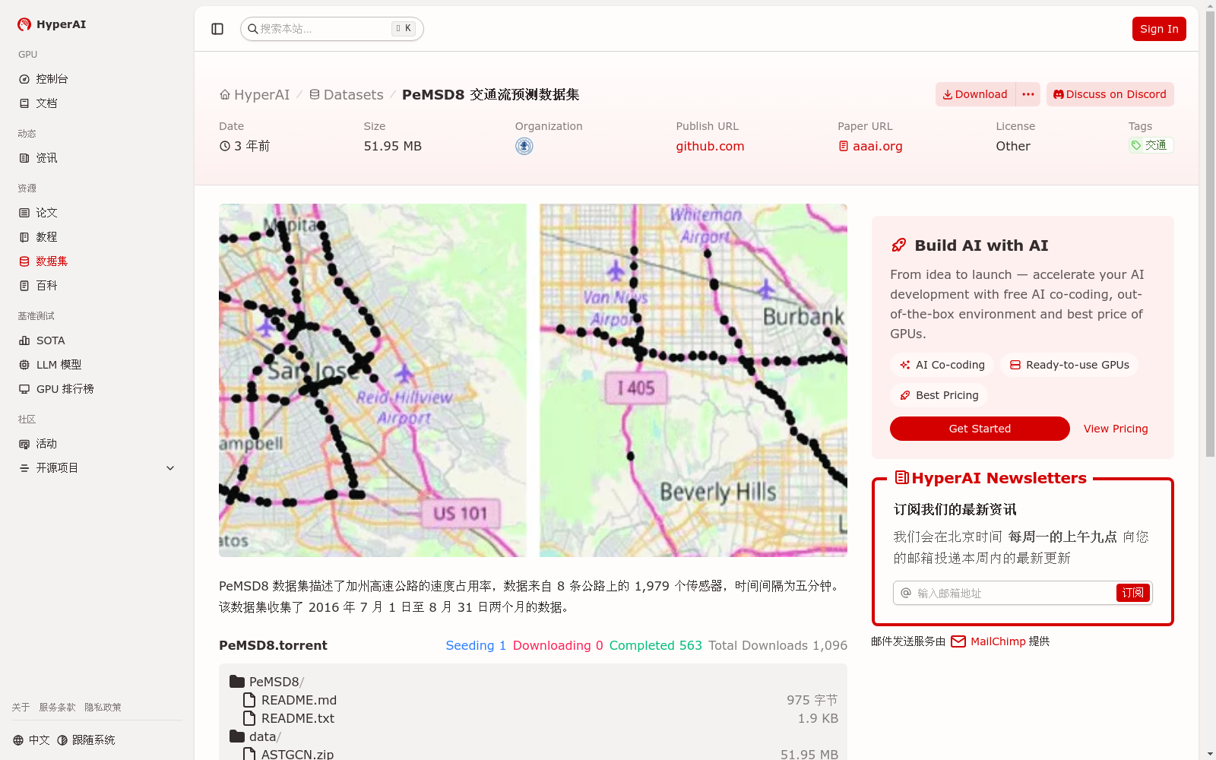This screenshot has height=760, width=1216.
Task: Open 论文 papers in sidebar
Action: [x=97, y=213]
